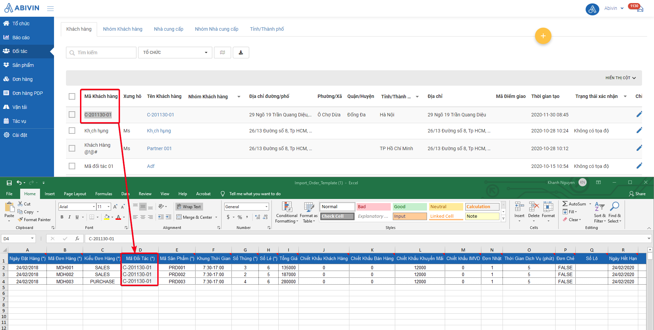Toggle Bold formatting in Excel
This screenshot has width=654, height=330.
pyautogui.click(x=62, y=217)
